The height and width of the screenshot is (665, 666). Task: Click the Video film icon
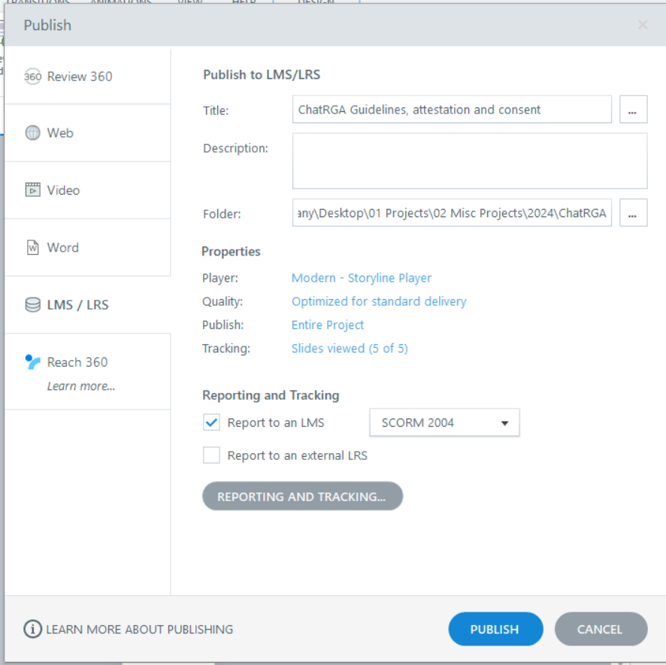pos(32,190)
